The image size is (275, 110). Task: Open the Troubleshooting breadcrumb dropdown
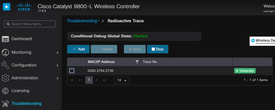[83, 21]
